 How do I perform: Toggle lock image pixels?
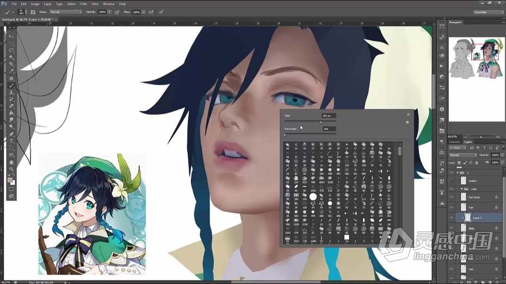point(465,162)
